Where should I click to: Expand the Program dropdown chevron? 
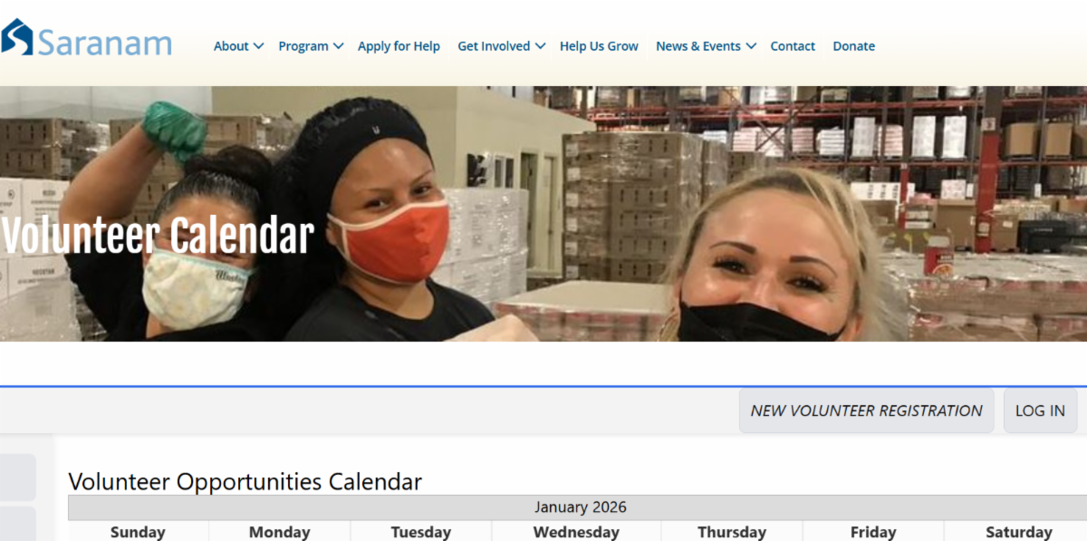pos(338,46)
